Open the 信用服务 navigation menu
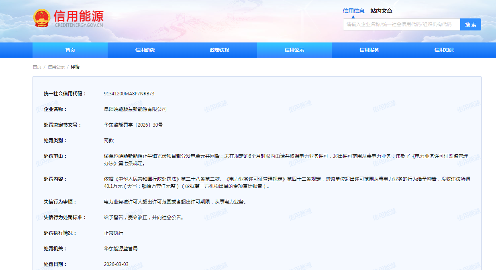This screenshot has height=270, width=496. point(369,50)
